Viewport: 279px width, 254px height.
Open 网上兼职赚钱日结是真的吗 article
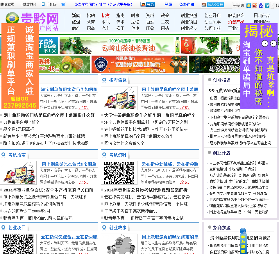[49, 115]
